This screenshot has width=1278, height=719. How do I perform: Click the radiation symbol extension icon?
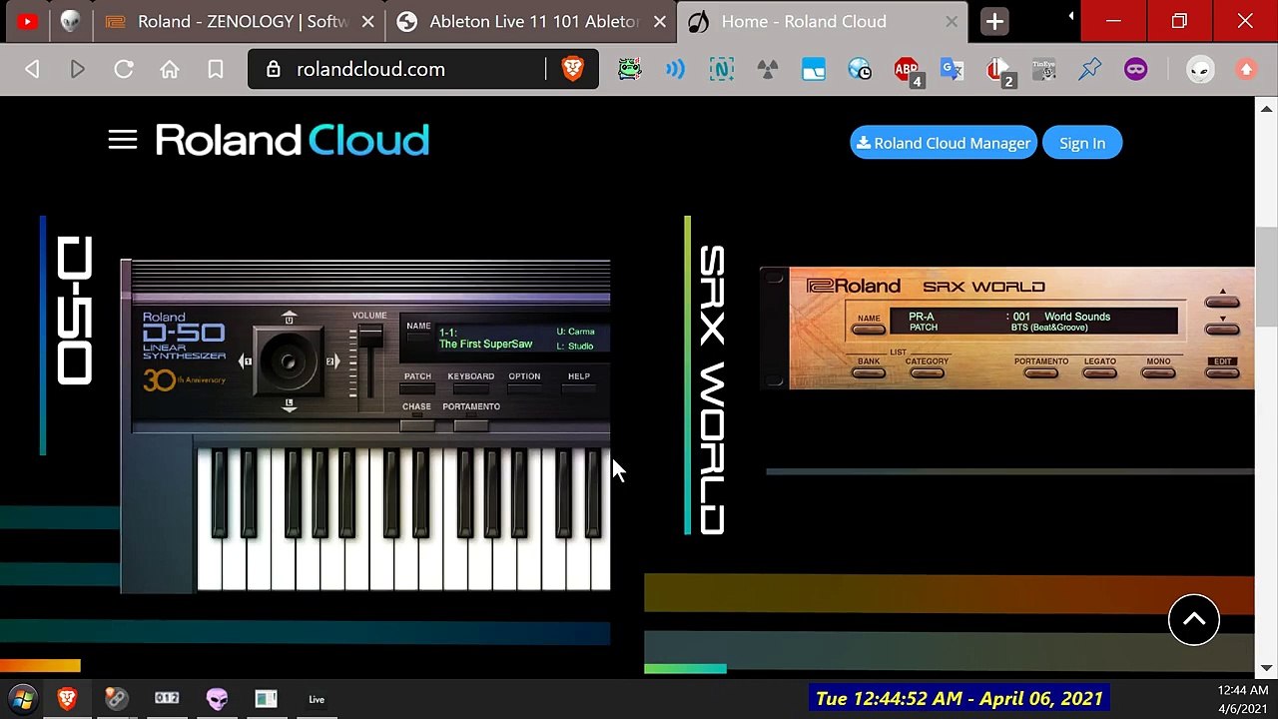767,69
